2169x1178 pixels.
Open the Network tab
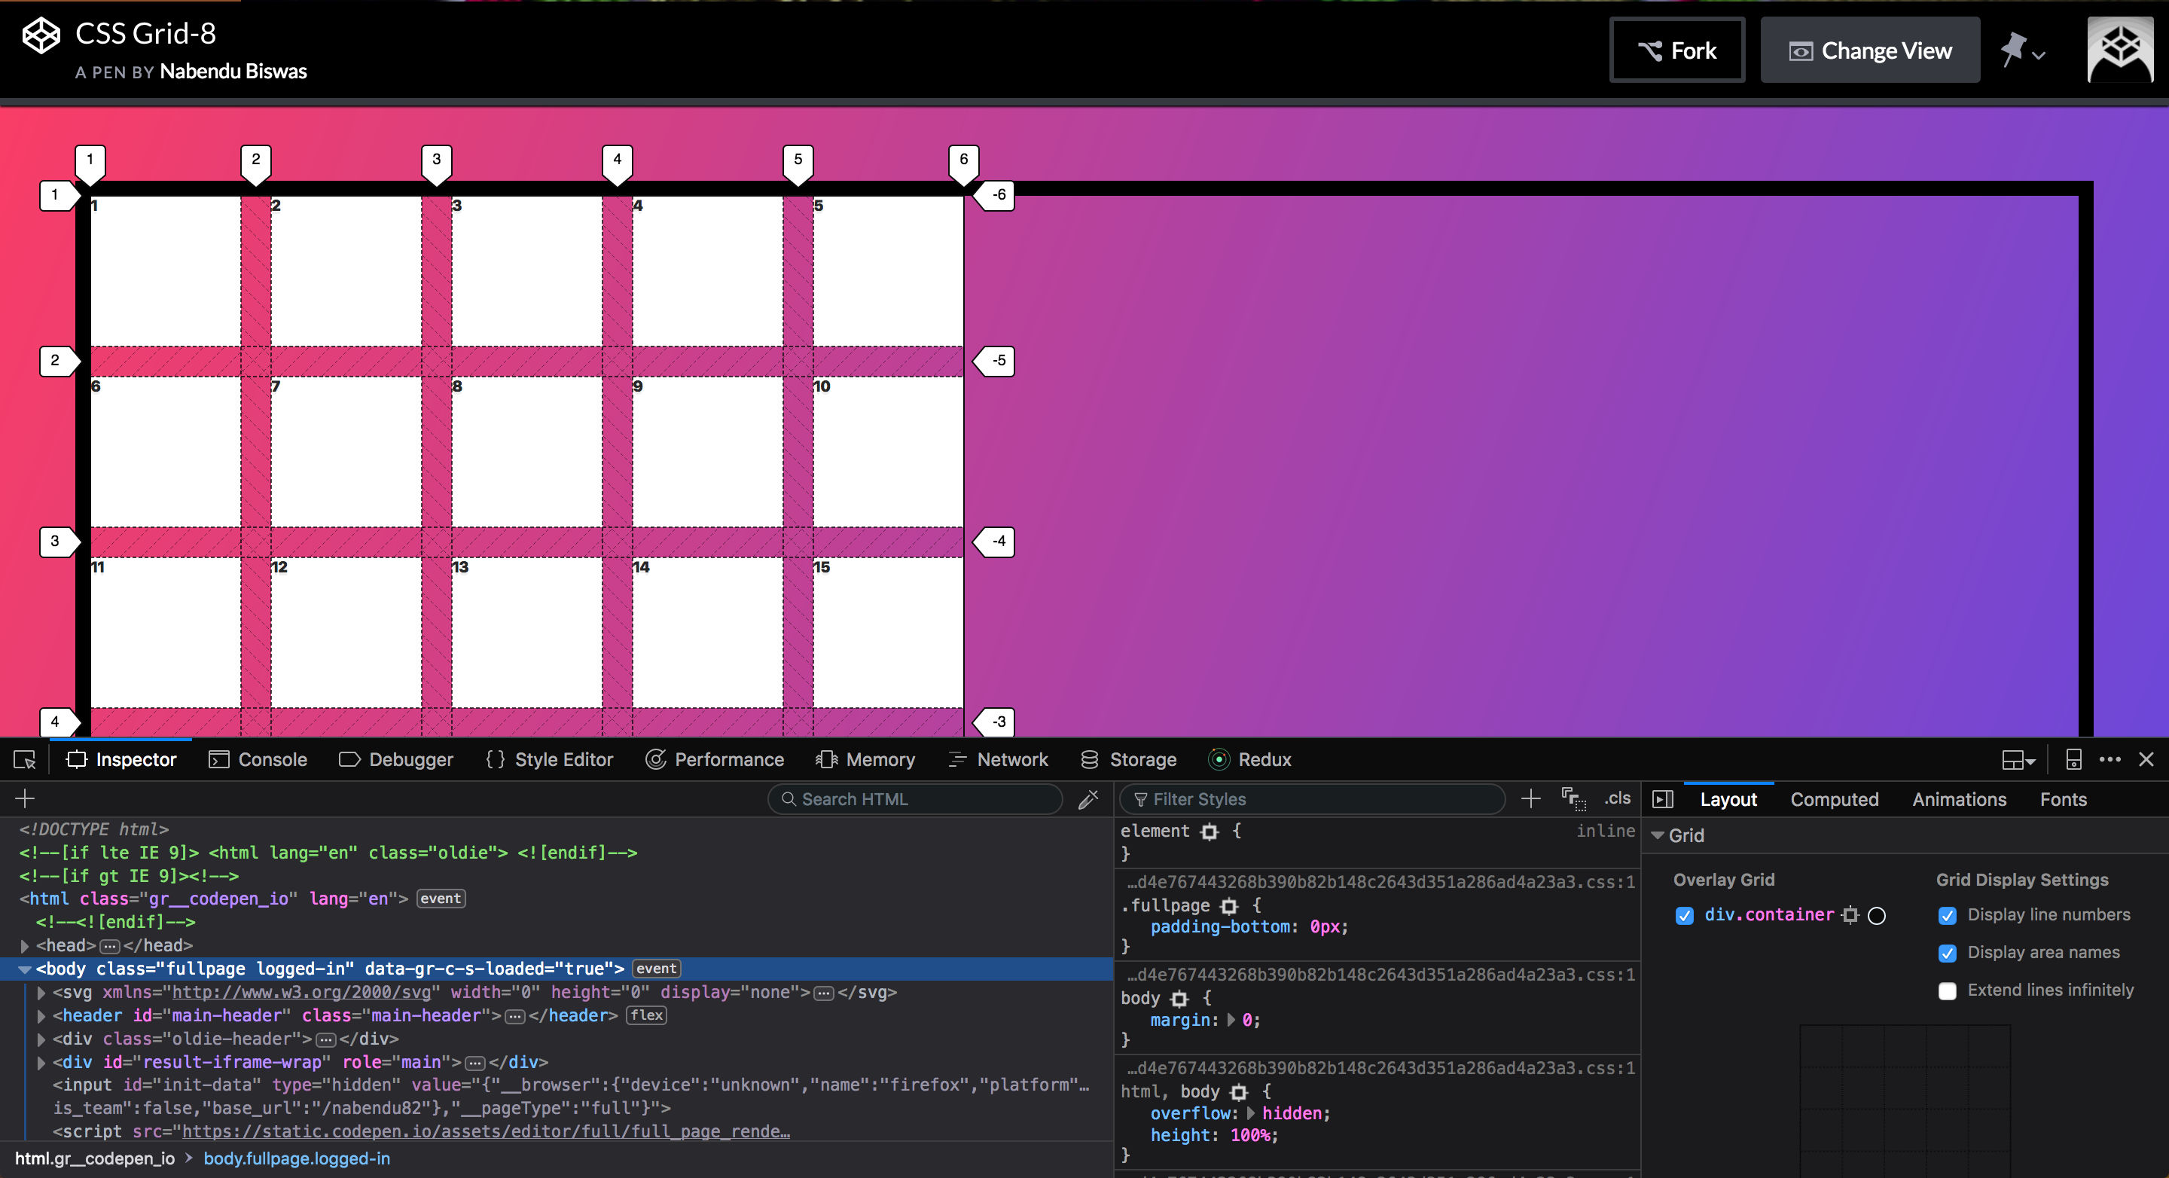pos(998,759)
